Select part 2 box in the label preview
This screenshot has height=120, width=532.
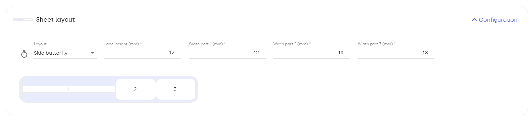point(136,89)
